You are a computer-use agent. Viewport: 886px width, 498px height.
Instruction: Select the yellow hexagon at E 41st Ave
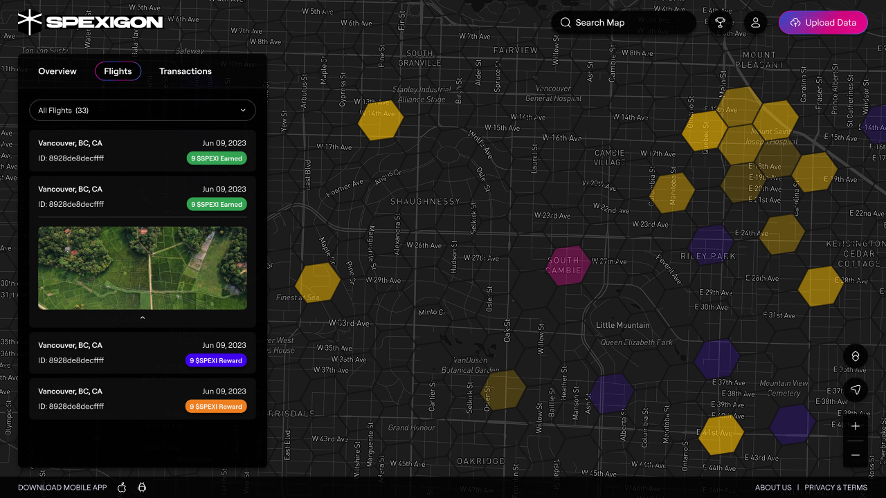pos(721,435)
